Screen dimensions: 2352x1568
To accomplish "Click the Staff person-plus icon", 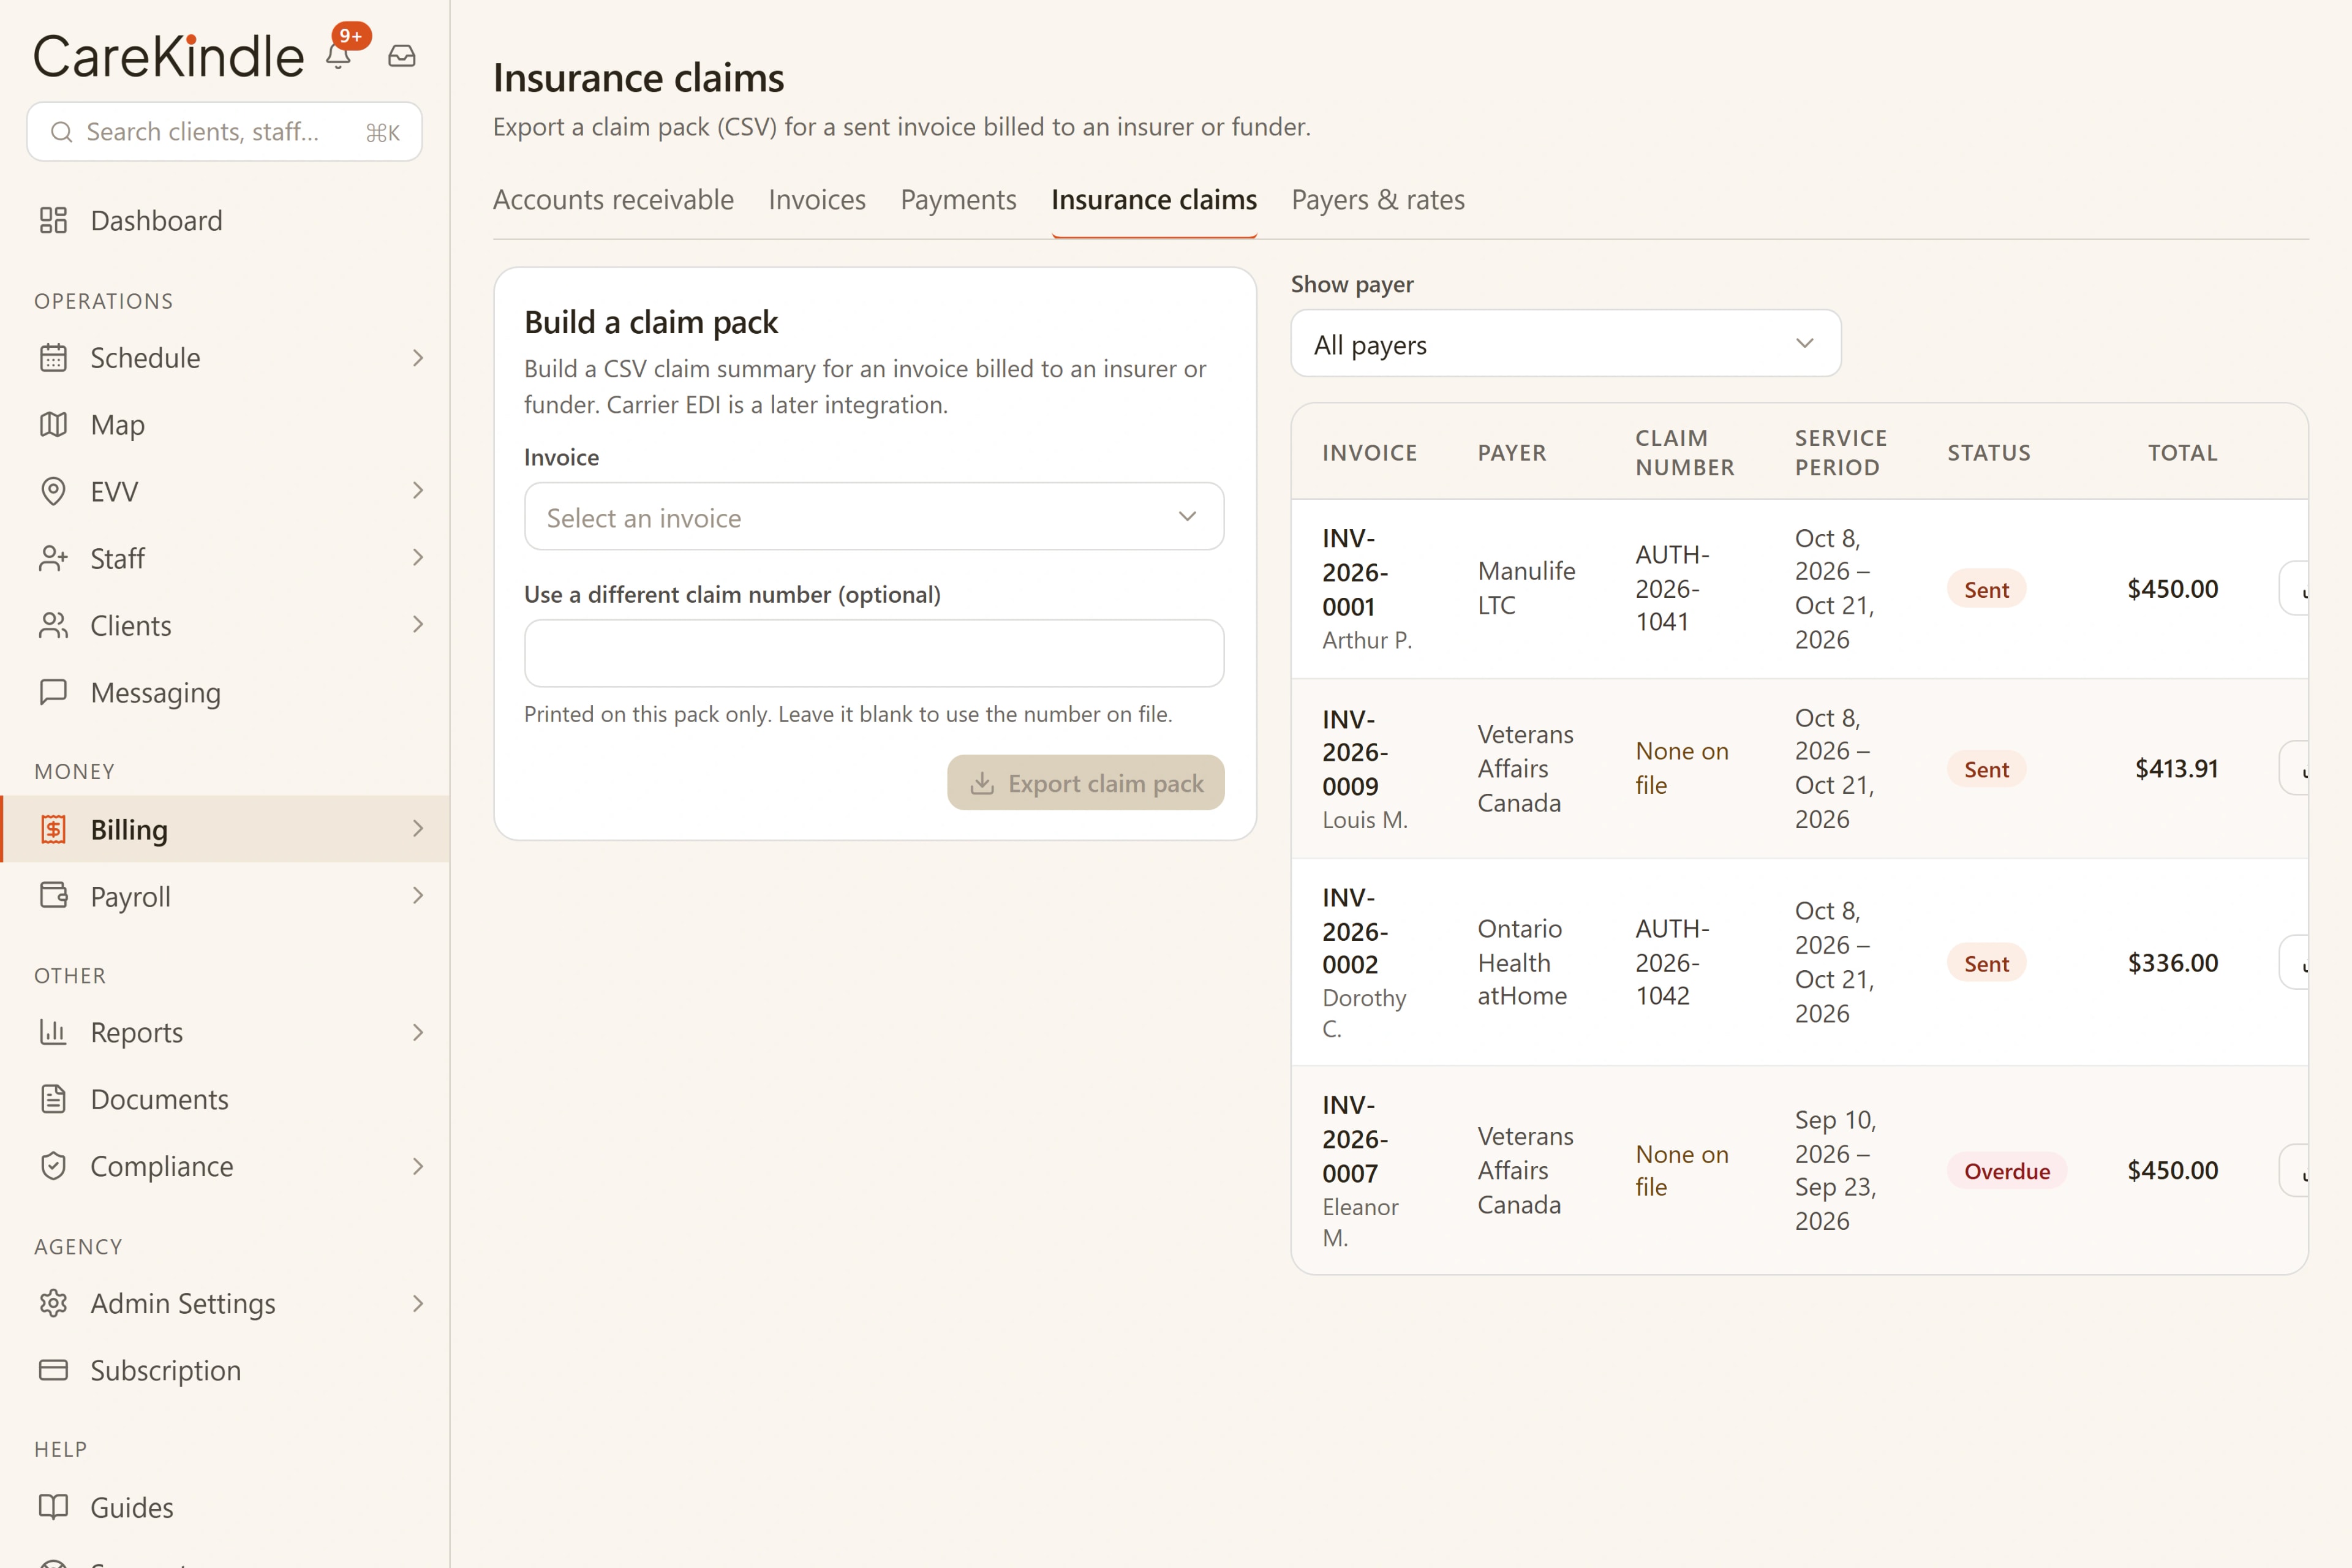I will [53, 558].
